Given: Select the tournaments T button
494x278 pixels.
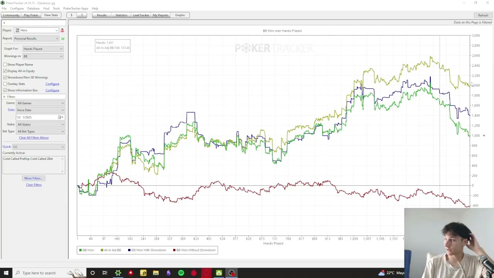Looking at the screenshot, I should click(x=82, y=15).
